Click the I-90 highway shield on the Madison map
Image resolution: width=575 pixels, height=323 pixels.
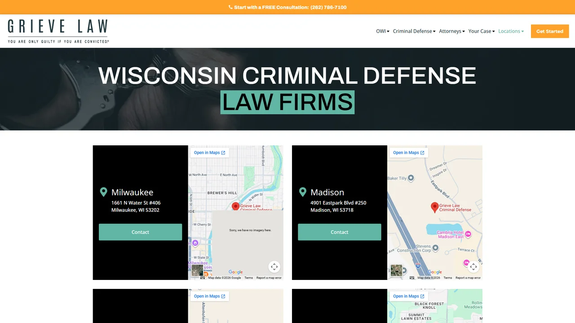pos(418,266)
